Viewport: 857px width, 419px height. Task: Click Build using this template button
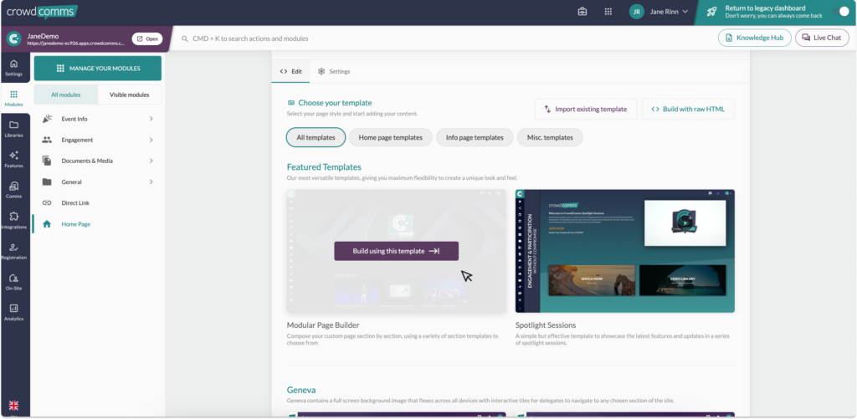point(396,251)
